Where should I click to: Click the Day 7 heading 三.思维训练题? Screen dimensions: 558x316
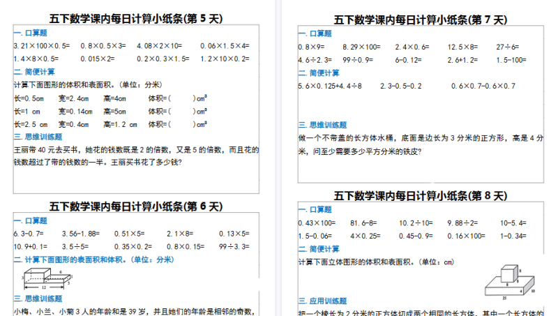(322, 125)
